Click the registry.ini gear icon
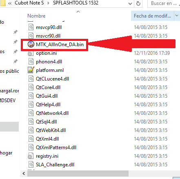 point(31,156)
